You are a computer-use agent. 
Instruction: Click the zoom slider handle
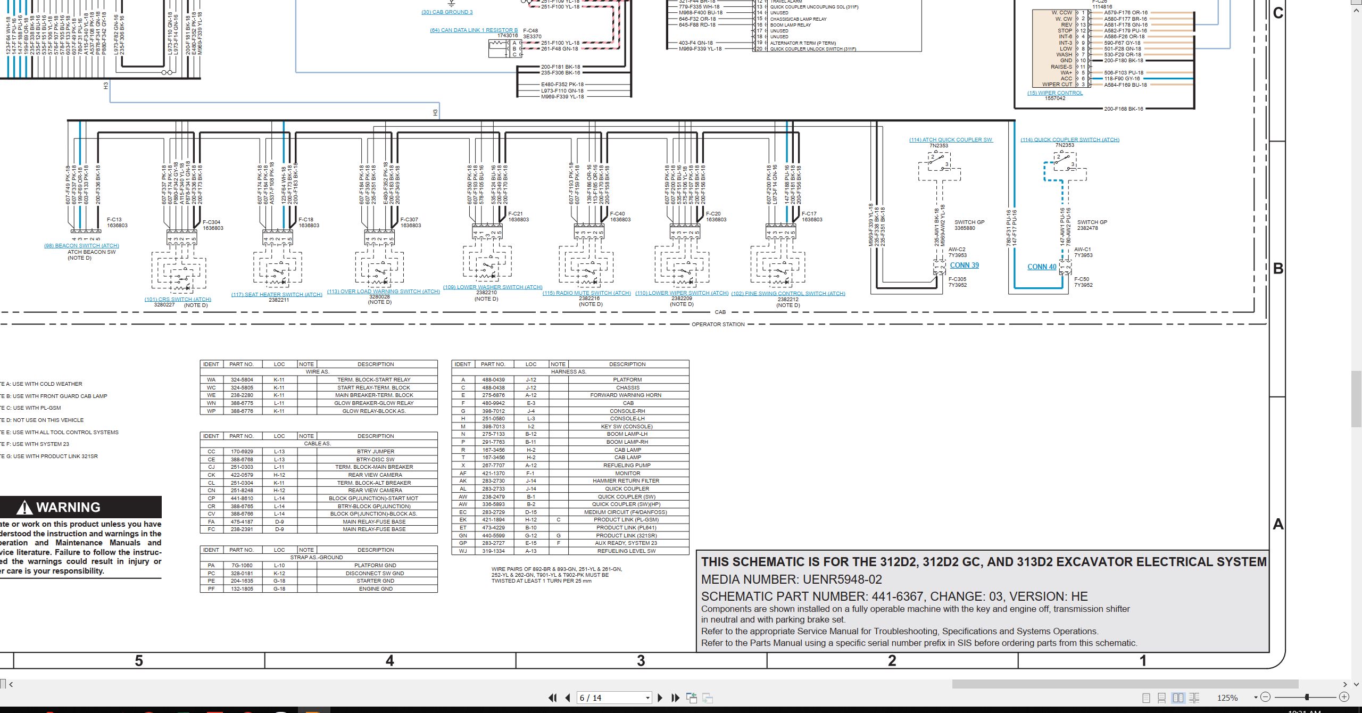1307,697
